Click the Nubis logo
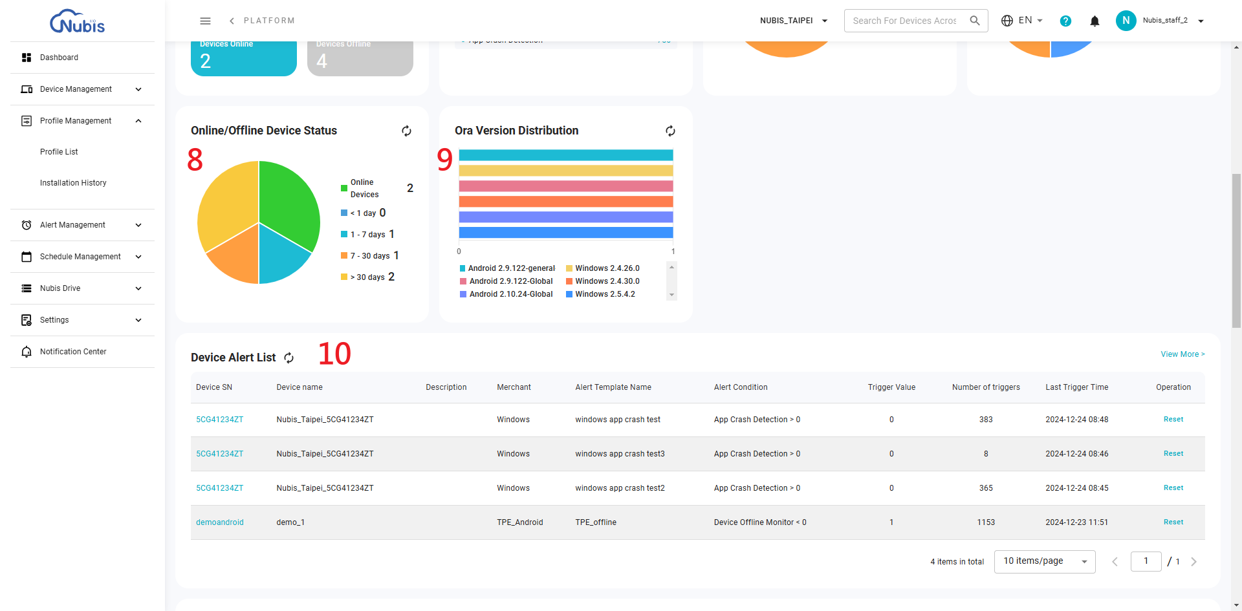 click(x=77, y=21)
